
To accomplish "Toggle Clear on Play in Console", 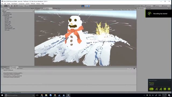I will click(x=13, y=68).
